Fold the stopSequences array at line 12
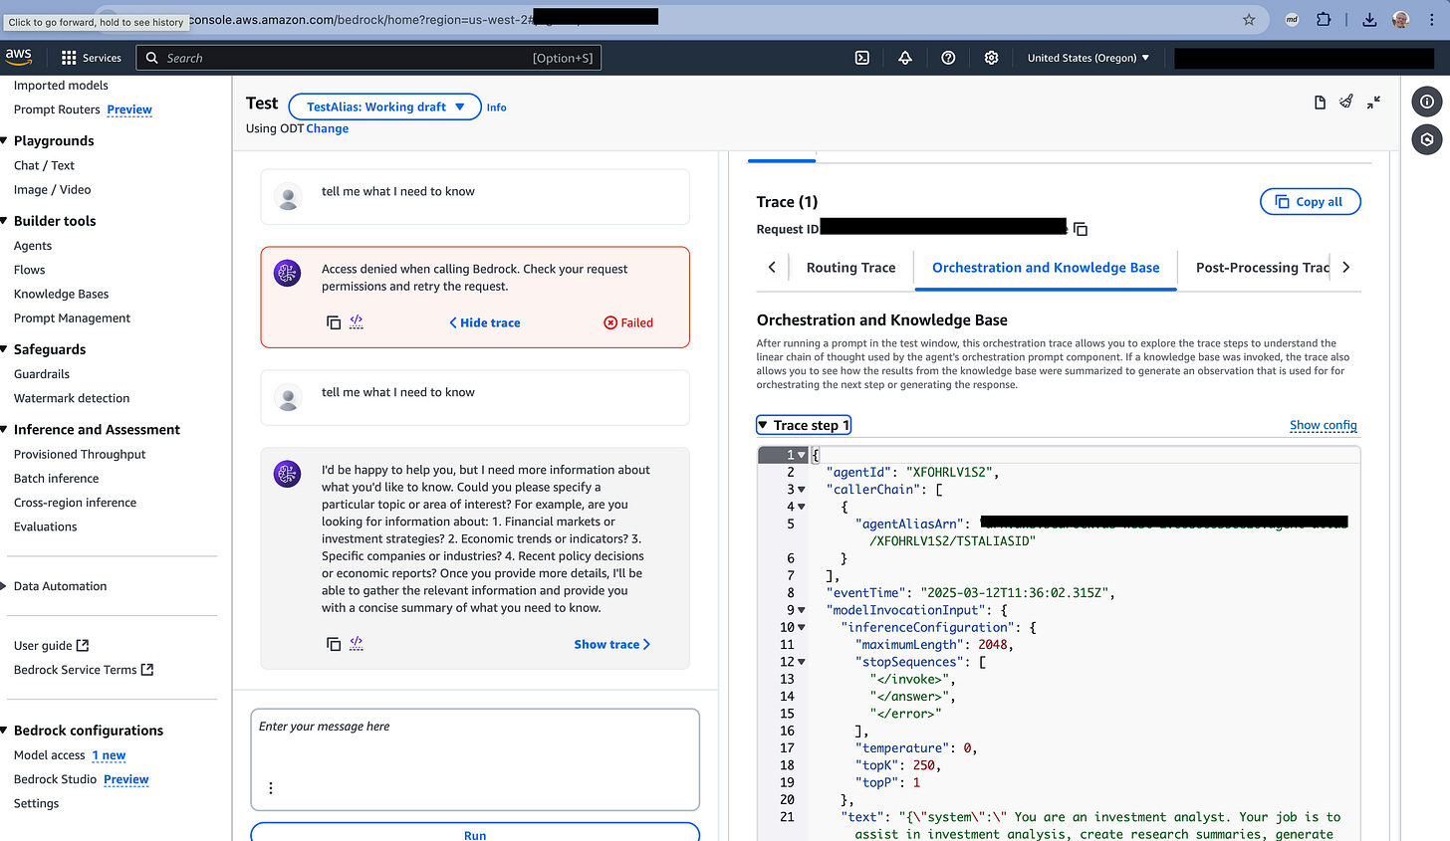This screenshot has height=841, width=1450. [x=802, y=662]
